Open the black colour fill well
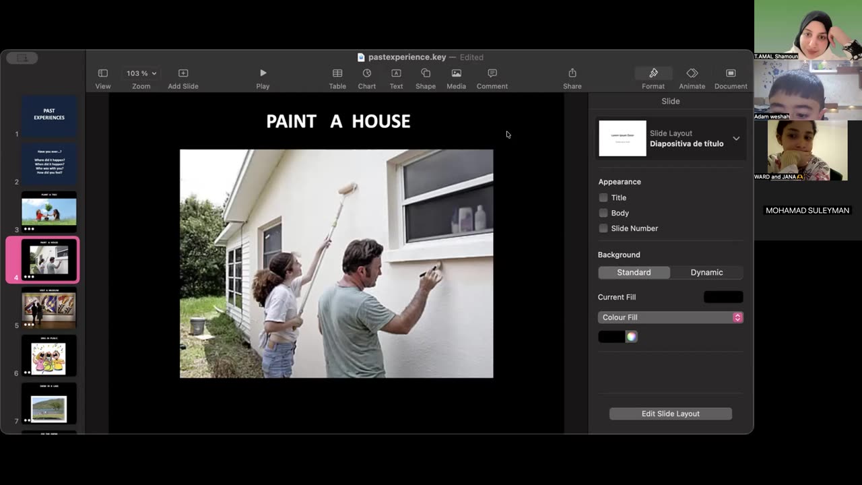Viewport: 862px width, 485px height. [611, 337]
